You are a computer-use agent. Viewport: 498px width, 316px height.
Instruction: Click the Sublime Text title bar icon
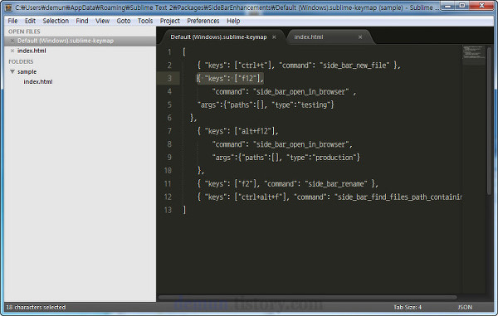[8, 7]
